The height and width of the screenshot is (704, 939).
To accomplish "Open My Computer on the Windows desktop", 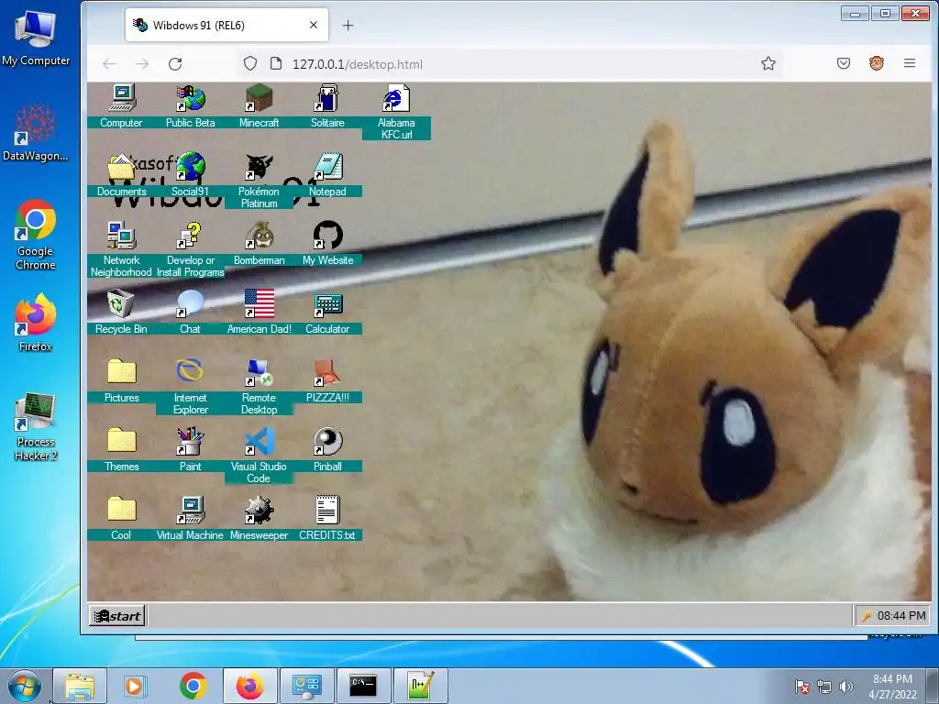I will click(36, 38).
